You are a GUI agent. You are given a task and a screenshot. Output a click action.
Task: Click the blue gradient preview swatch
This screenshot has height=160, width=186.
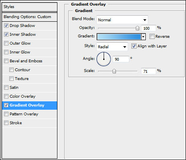coord(119,37)
